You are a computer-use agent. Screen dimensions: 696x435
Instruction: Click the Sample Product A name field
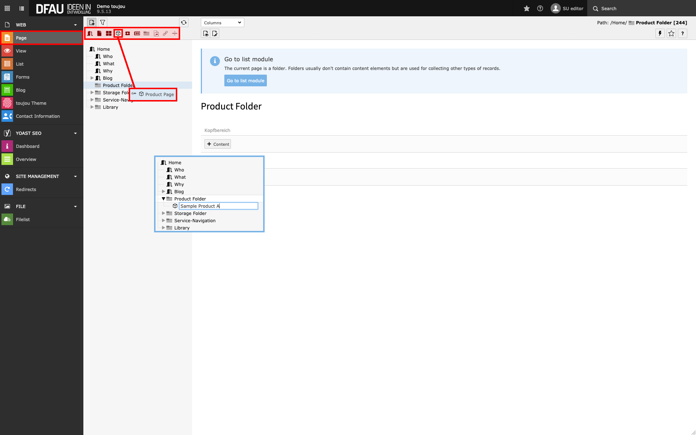click(x=218, y=206)
